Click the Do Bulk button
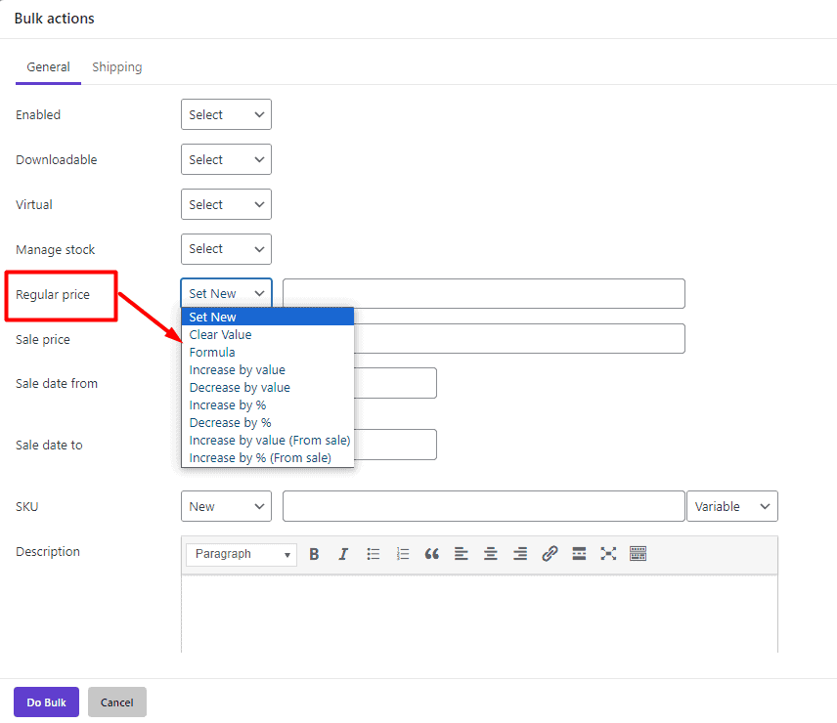The image size is (837, 723). tap(46, 702)
